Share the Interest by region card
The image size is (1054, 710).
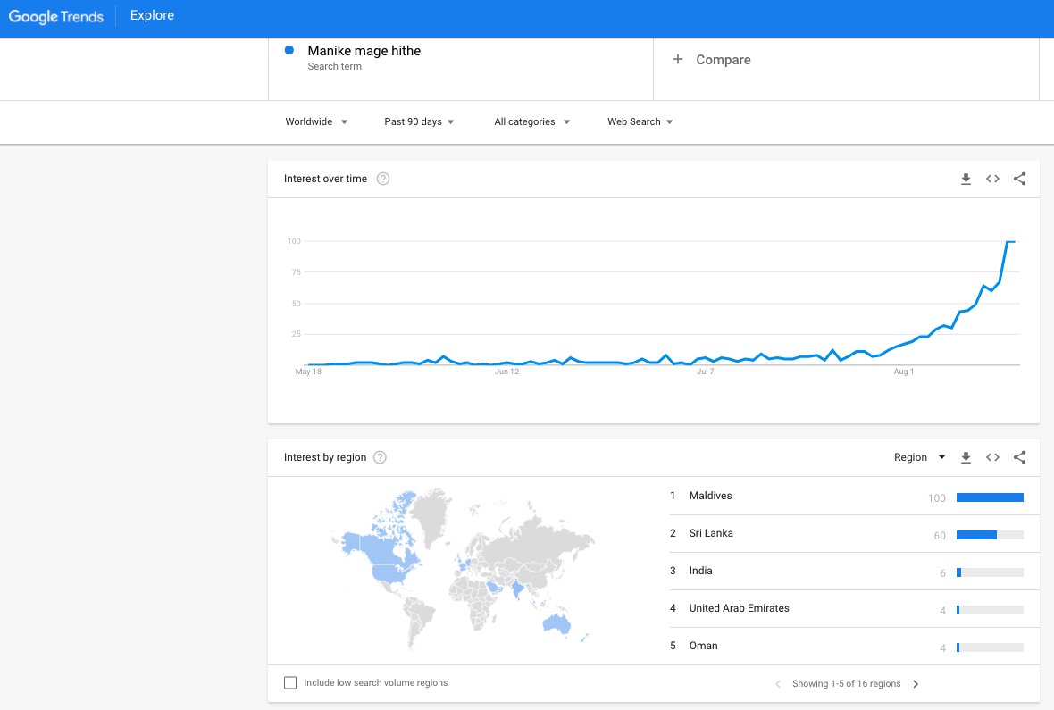tap(1020, 457)
